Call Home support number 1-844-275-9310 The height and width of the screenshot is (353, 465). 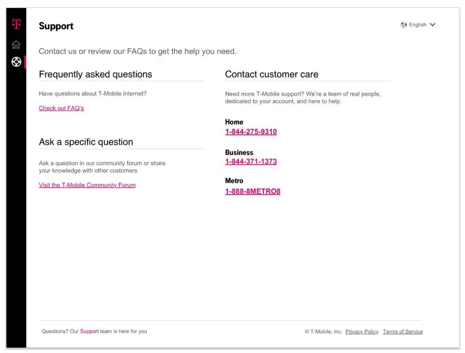pyautogui.click(x=251, y=132)
